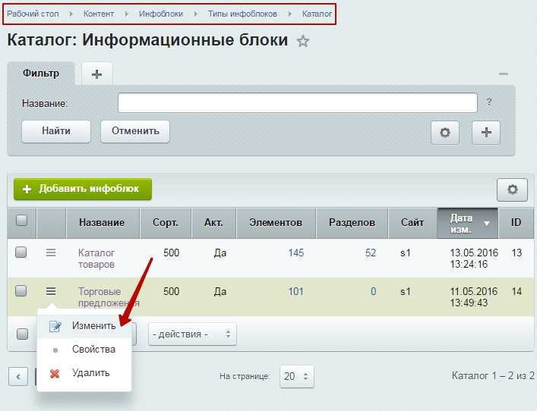Sort by Сорт. column header
Image resolution: width=537 pixels, height=411 pixels.
click(x=166, y=223)
